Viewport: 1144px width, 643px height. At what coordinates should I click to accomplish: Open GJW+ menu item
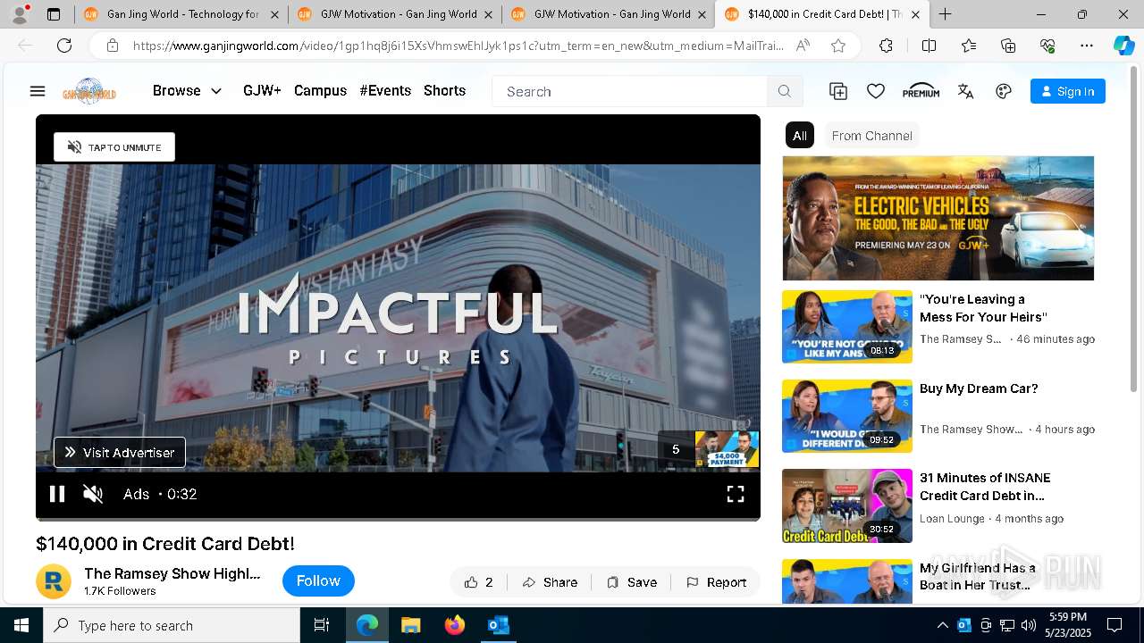pos(262,91)
